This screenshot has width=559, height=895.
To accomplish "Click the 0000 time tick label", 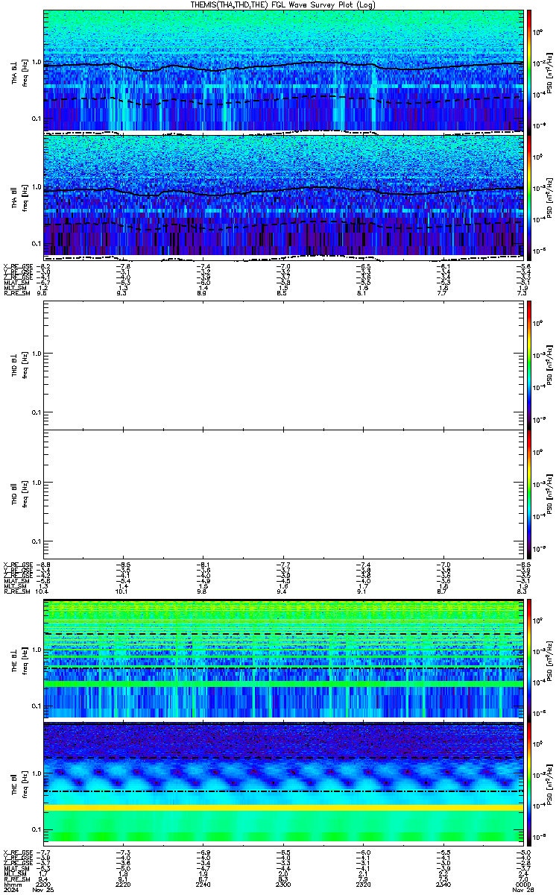I will (x=522, y=885).
